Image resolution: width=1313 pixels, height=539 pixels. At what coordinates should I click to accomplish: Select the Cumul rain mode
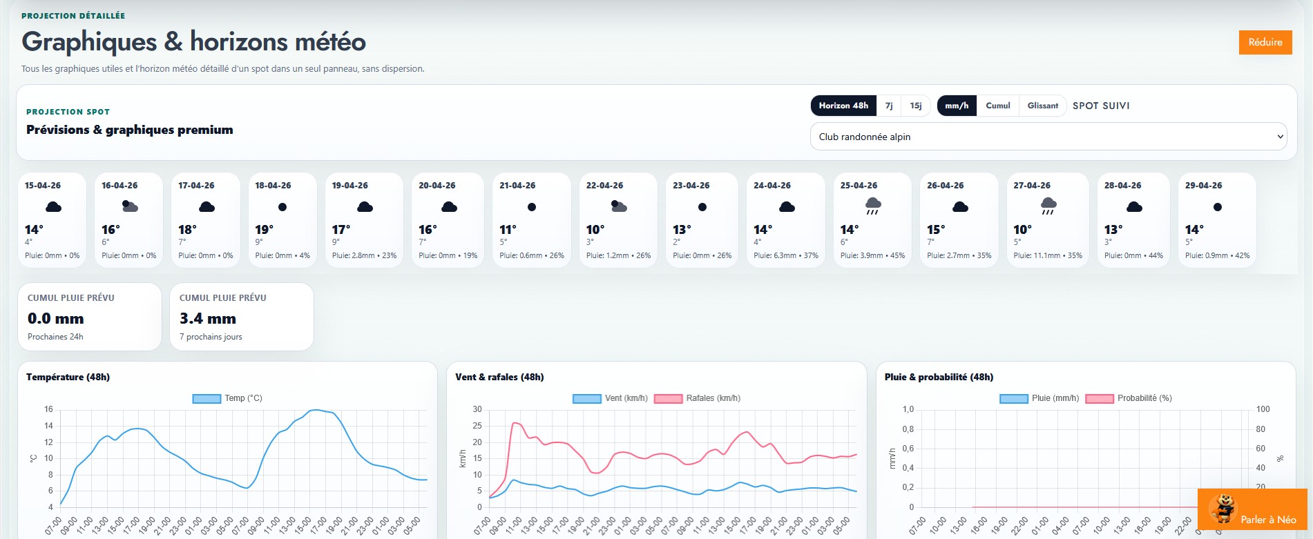pos(997,106)
